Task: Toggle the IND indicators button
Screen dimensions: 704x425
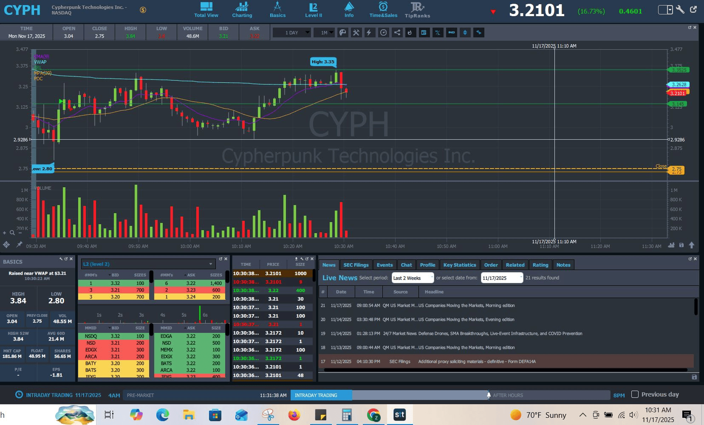Action: 451,33
